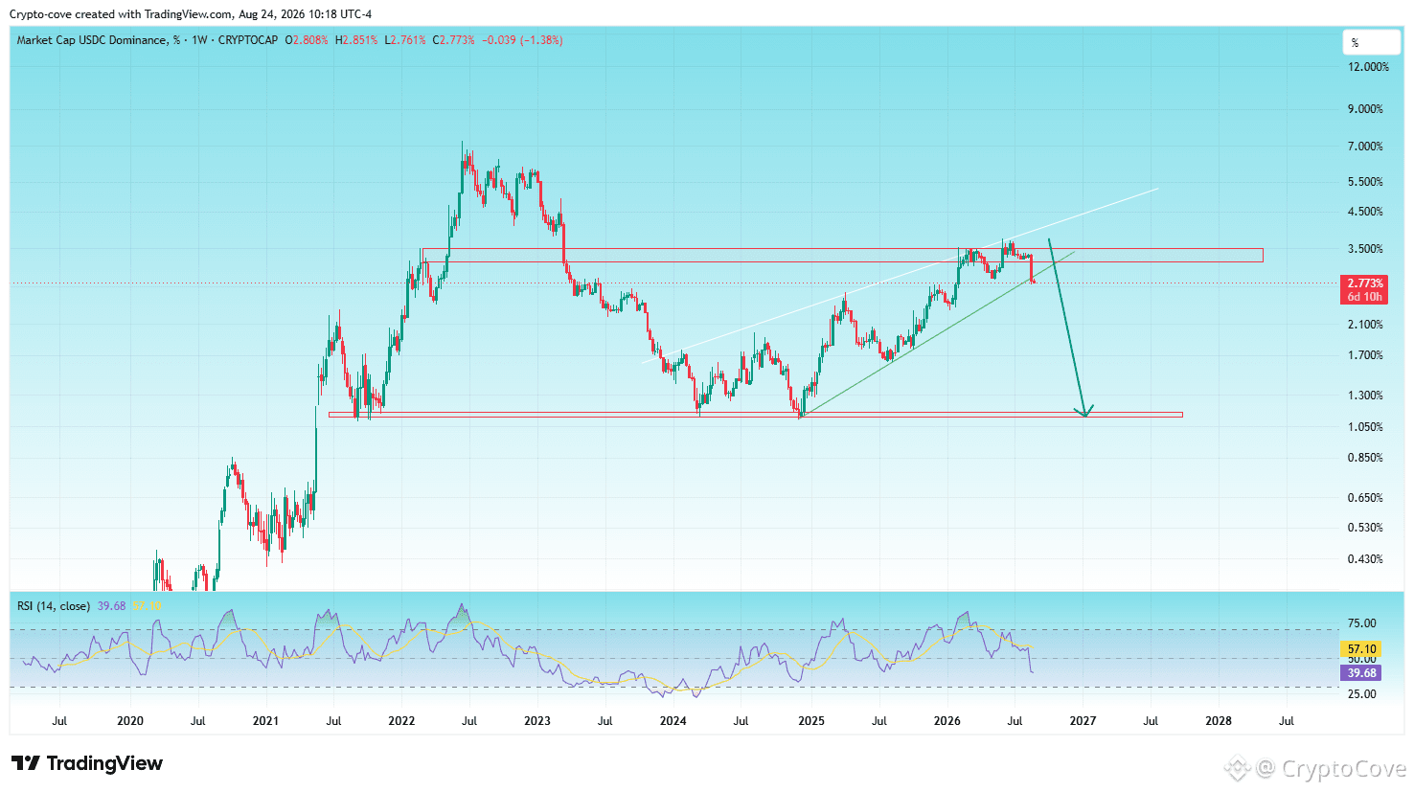
Task: Click the 2027 label on the time axis
Action: click(x=1083, y=721)
